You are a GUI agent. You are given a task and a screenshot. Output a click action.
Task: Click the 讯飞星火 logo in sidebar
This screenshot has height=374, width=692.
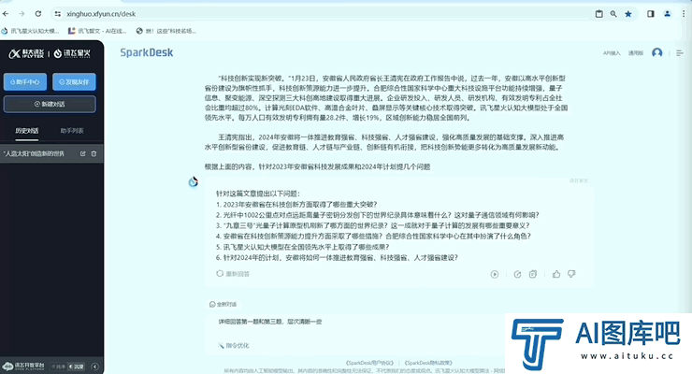72,53
